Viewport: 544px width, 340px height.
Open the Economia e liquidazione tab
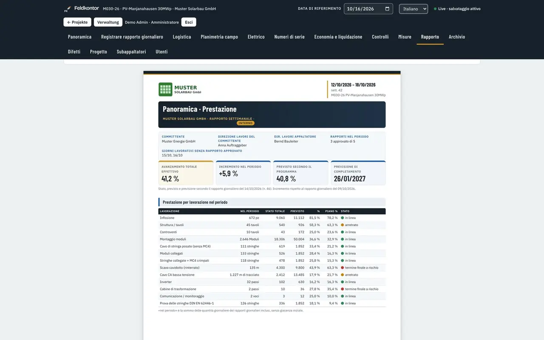point(338,37)
